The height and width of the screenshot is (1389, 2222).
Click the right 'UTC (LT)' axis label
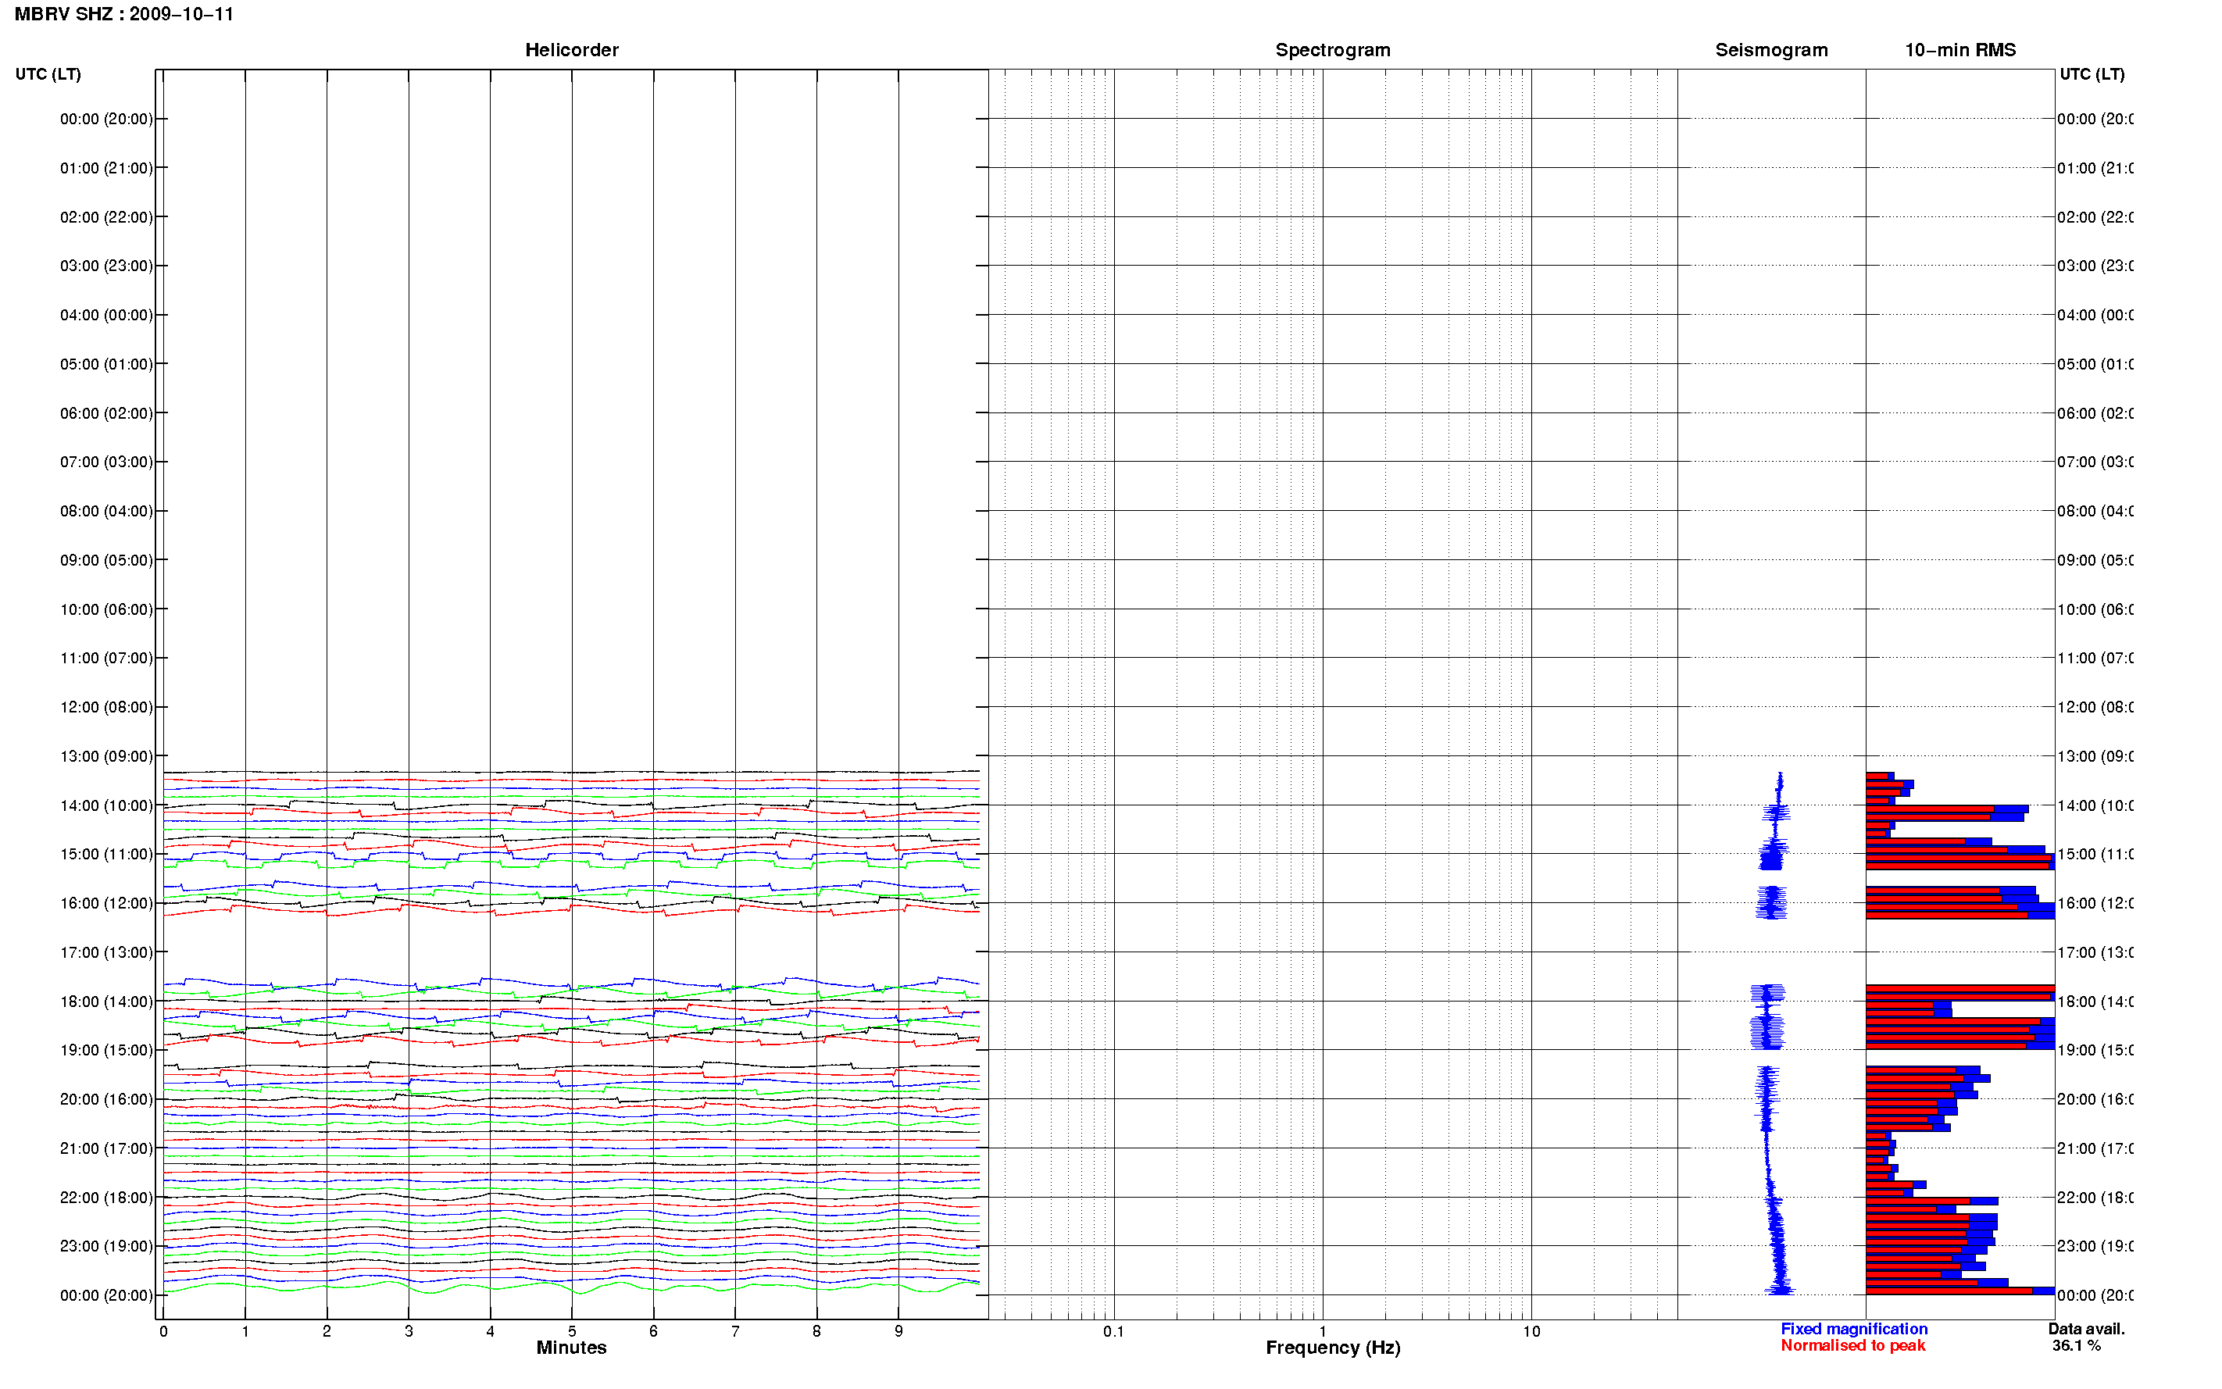click(2092, 73)
